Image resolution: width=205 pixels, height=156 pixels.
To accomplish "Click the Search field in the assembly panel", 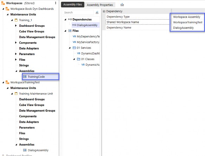I will (78, 13).
